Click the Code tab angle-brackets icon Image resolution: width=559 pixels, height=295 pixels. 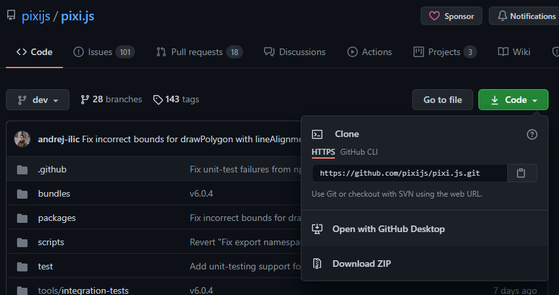click(x=22, y=52)
